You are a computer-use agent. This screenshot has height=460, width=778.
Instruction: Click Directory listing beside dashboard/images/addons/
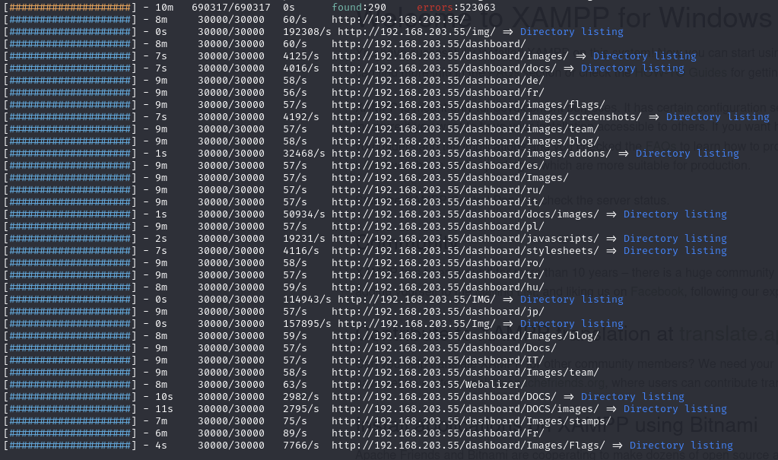pyautogui.click(x=687, y=154)
